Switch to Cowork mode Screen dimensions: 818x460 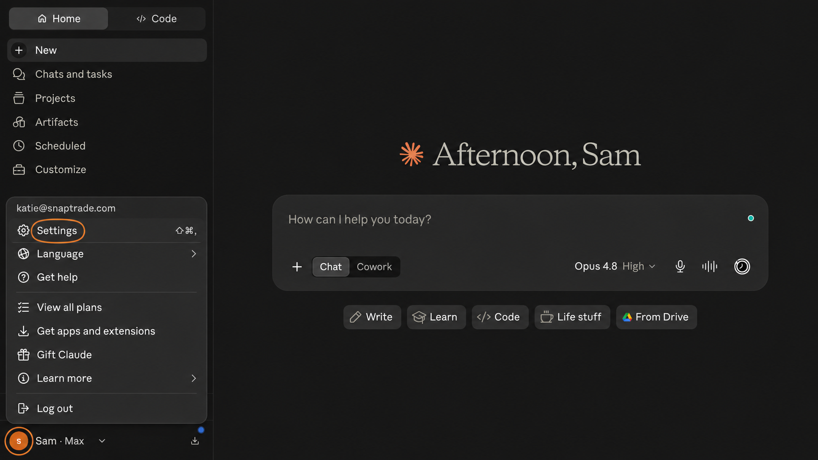click(374, 267)
